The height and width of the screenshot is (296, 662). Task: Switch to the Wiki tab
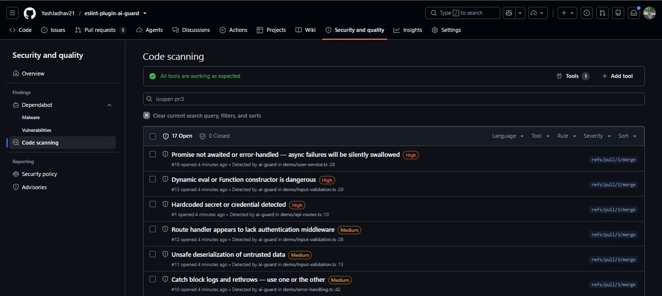[306, 30]
